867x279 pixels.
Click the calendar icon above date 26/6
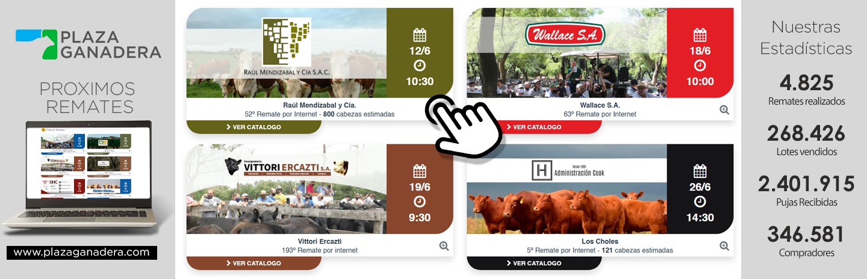click(x=700, y=170)
